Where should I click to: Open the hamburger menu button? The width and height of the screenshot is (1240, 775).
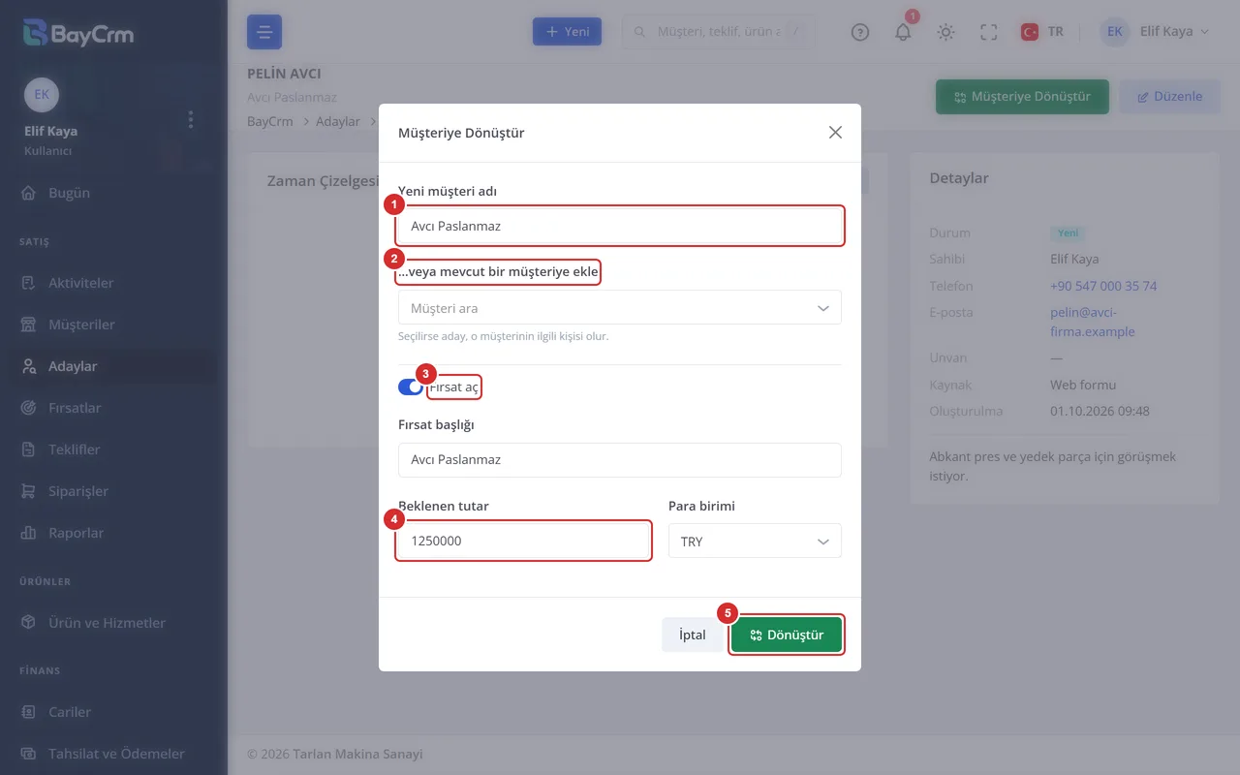(x=264, y=32)
